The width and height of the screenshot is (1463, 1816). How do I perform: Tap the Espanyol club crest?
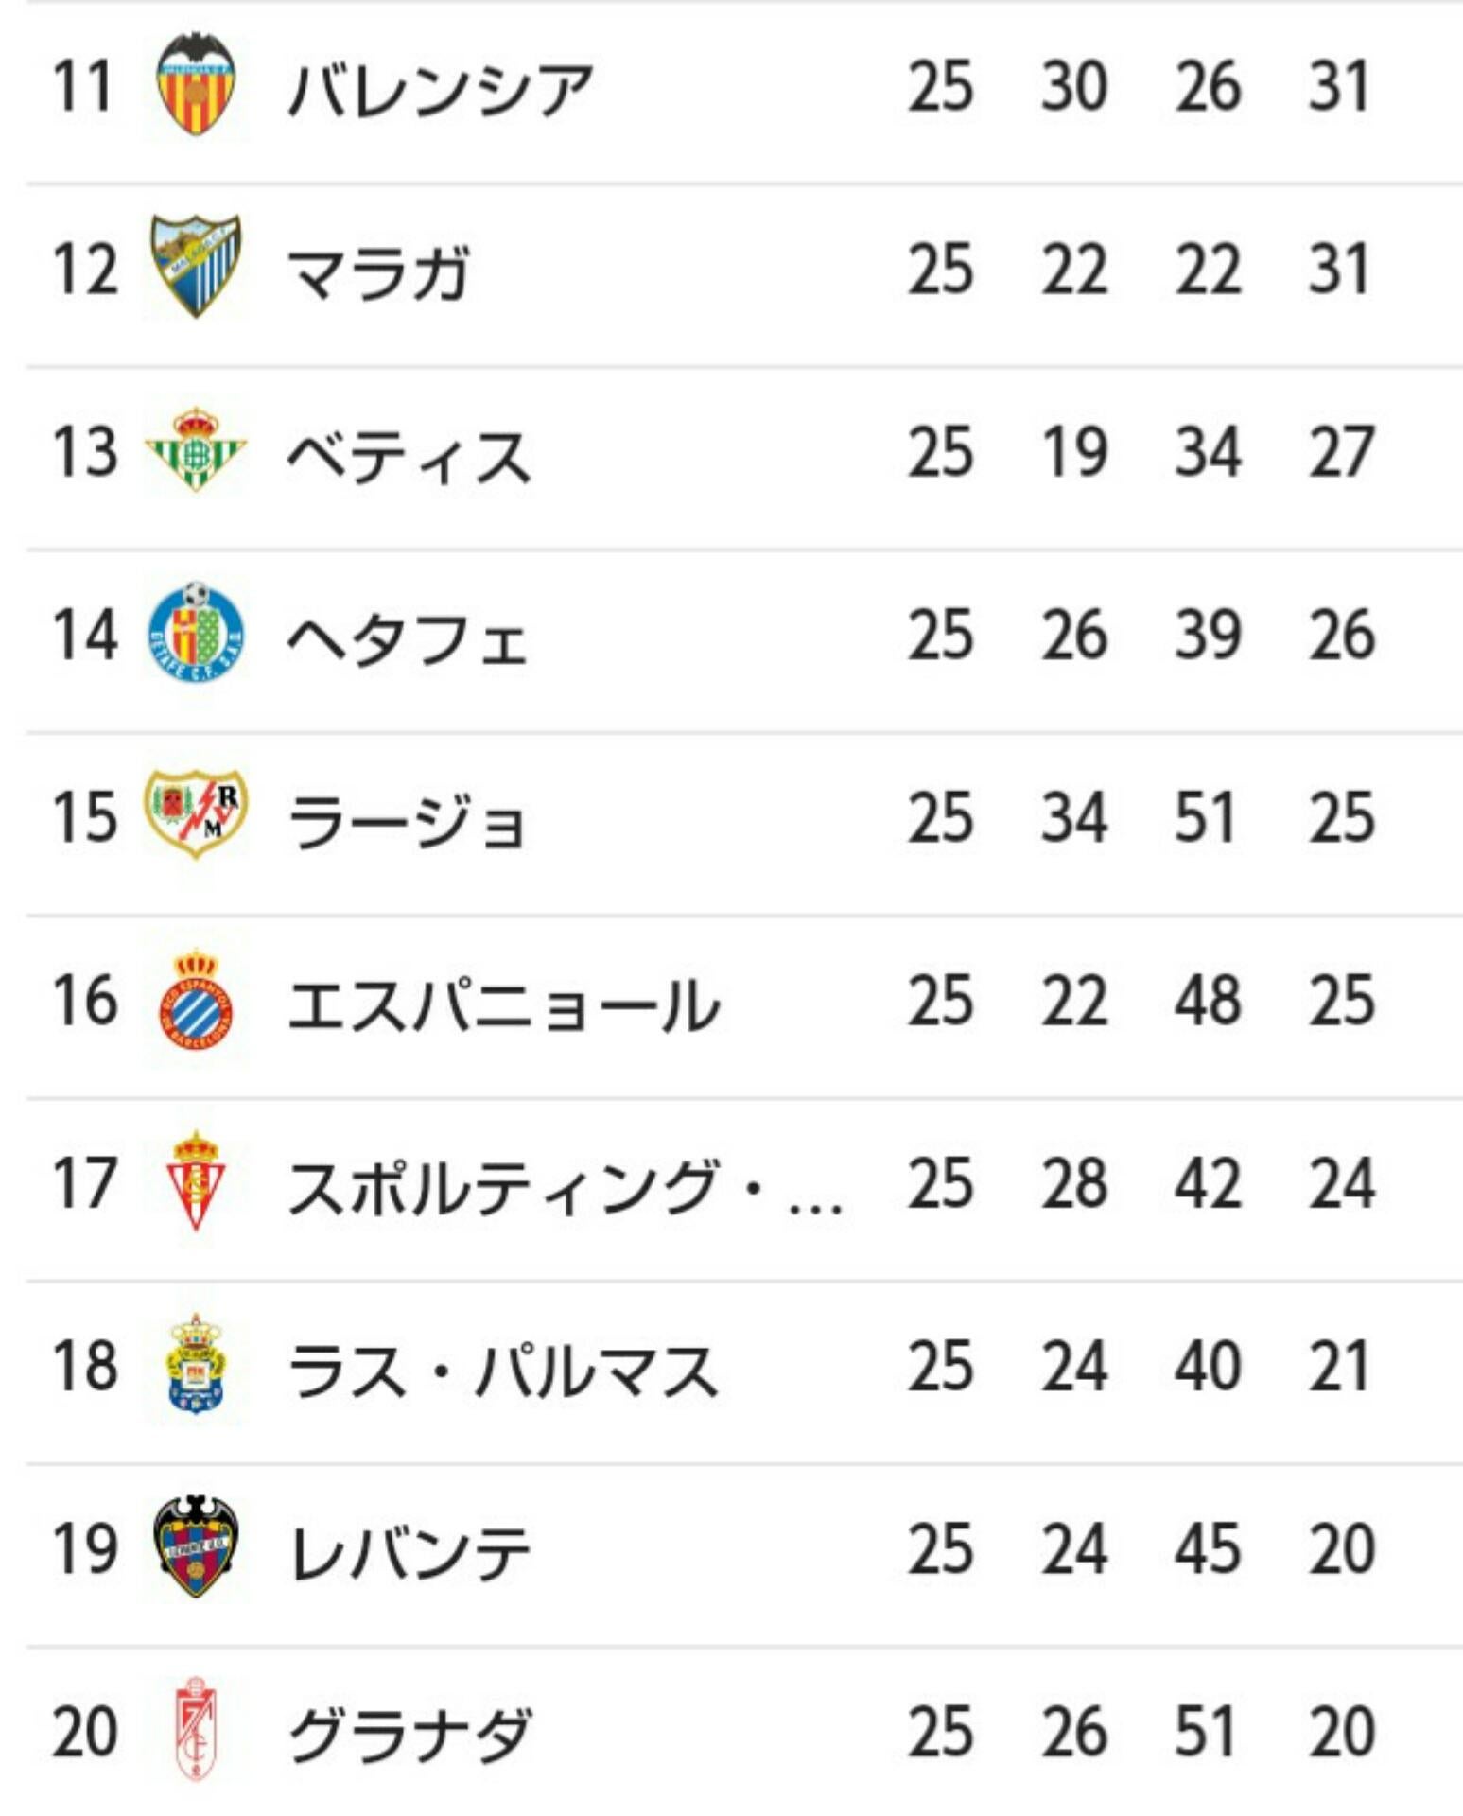click(196, 1001)
